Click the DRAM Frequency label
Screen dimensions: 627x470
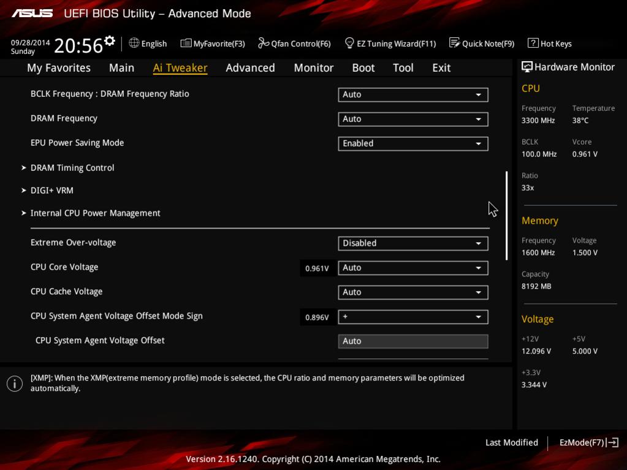pyautogui.click(x=64, y=118)
